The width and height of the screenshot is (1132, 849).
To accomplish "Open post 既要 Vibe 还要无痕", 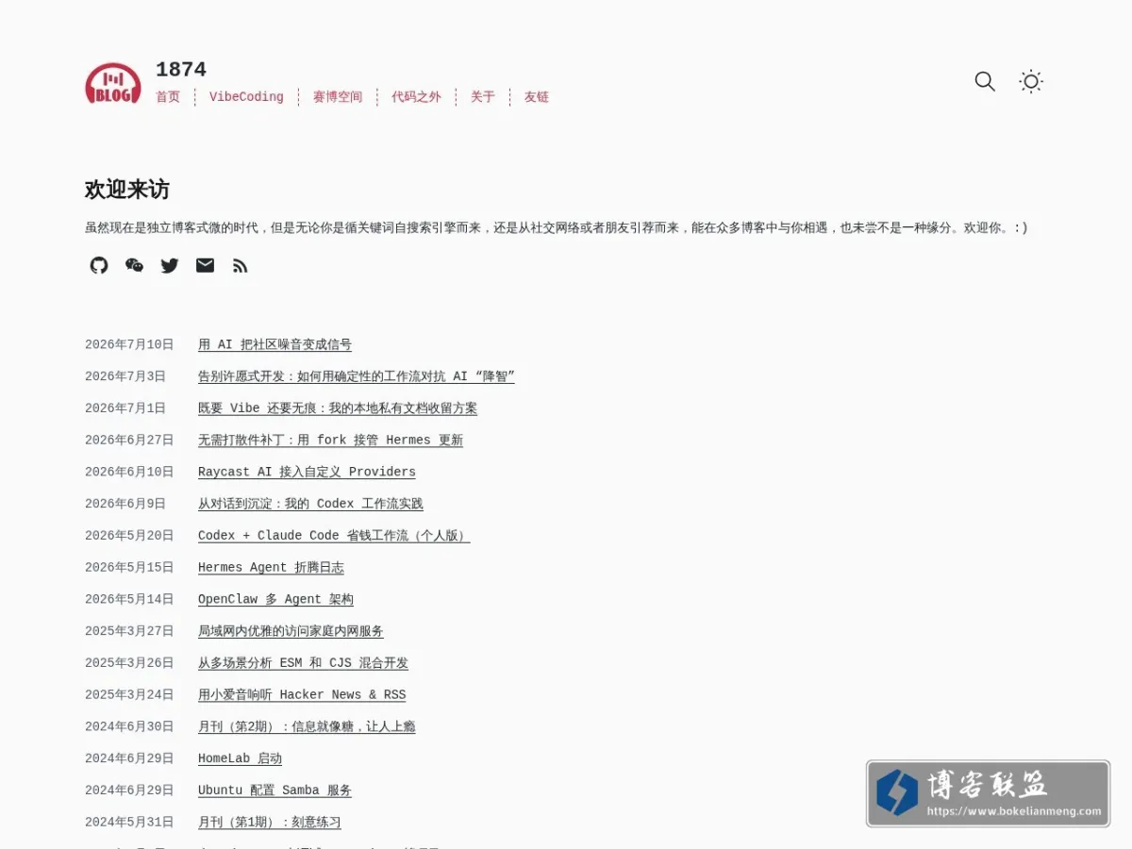I will (338, 408).
